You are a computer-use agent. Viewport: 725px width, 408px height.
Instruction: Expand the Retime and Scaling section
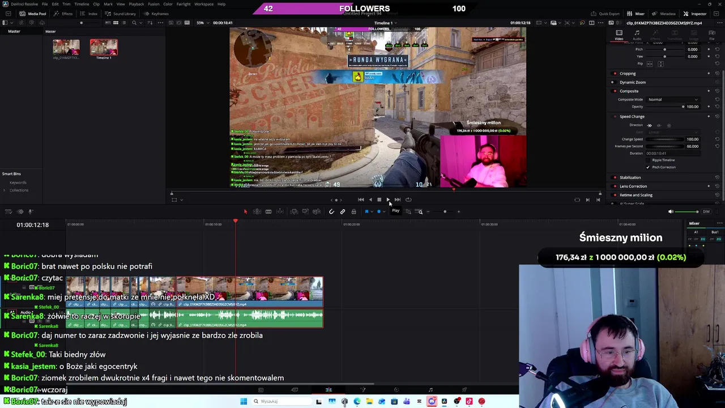coord(636,195)
